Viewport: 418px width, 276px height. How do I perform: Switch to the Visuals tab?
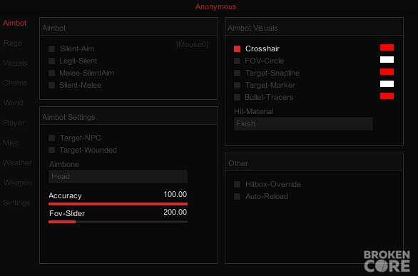pyautogui.click(x=15, y=63)
